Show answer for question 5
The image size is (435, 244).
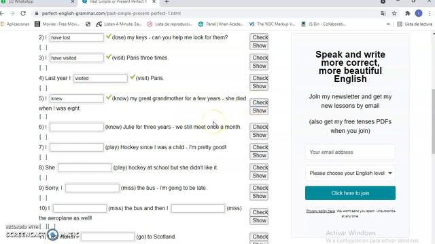click(x=259, y=110)
